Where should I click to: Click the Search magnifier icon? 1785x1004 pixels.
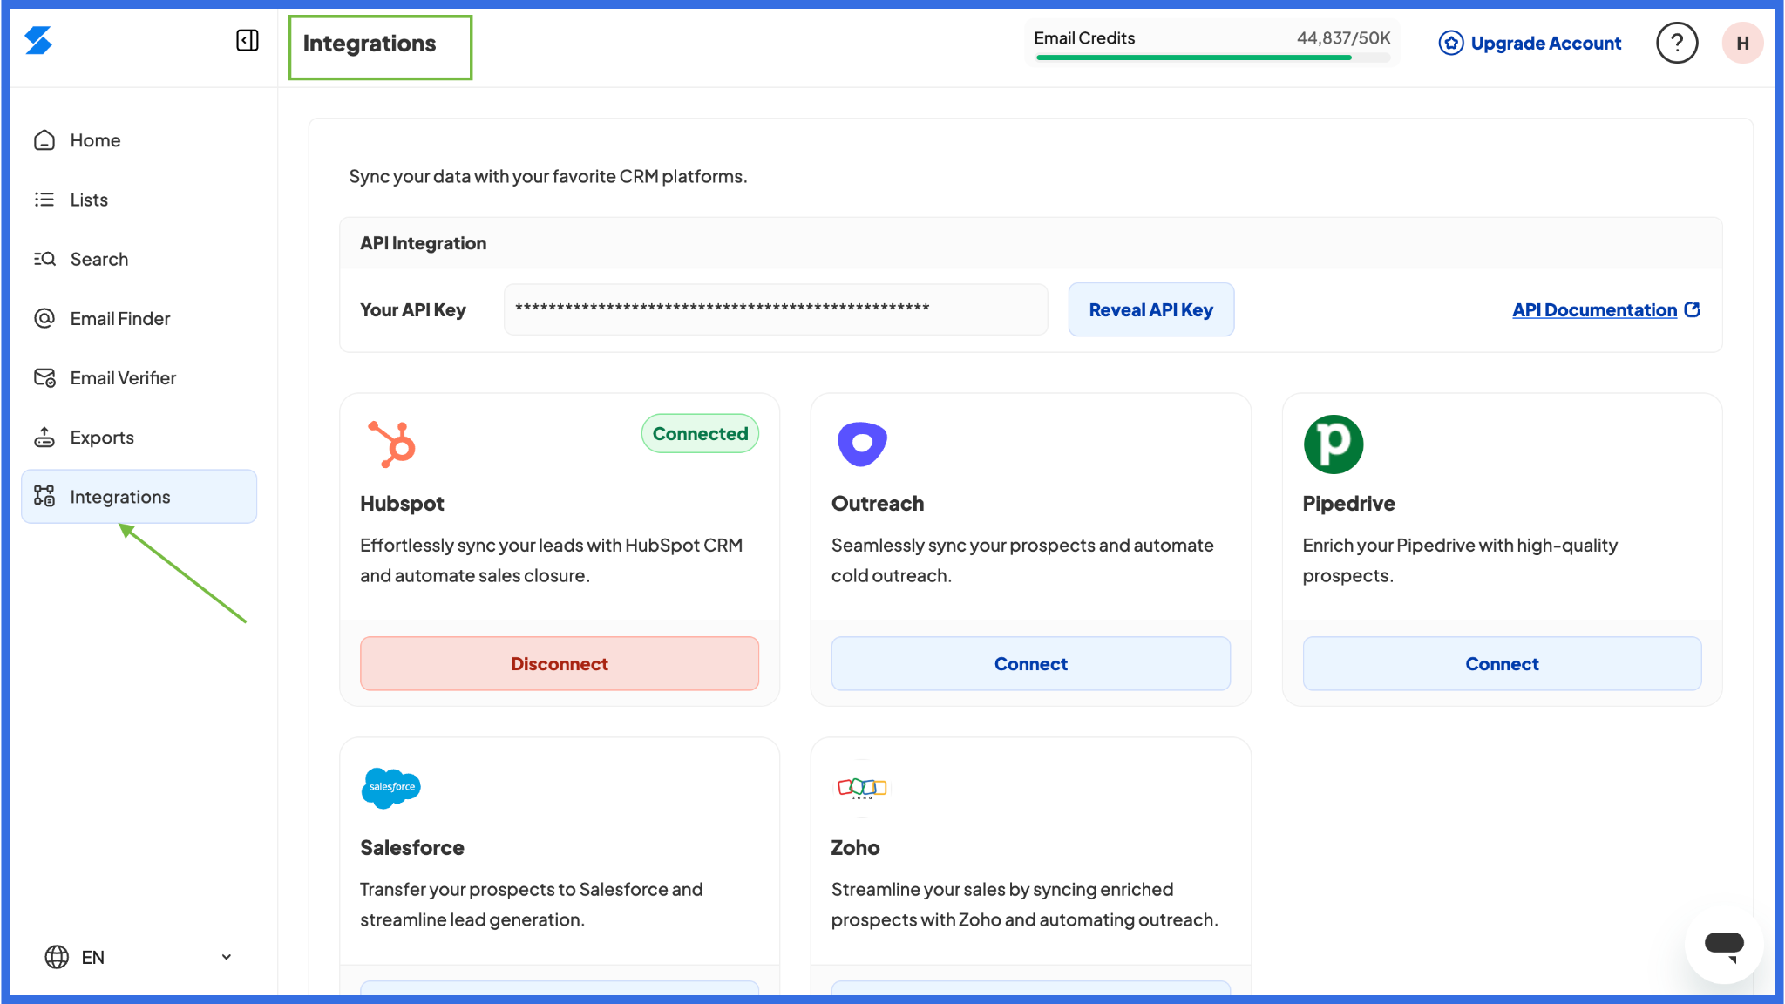(x=44, y=259)
